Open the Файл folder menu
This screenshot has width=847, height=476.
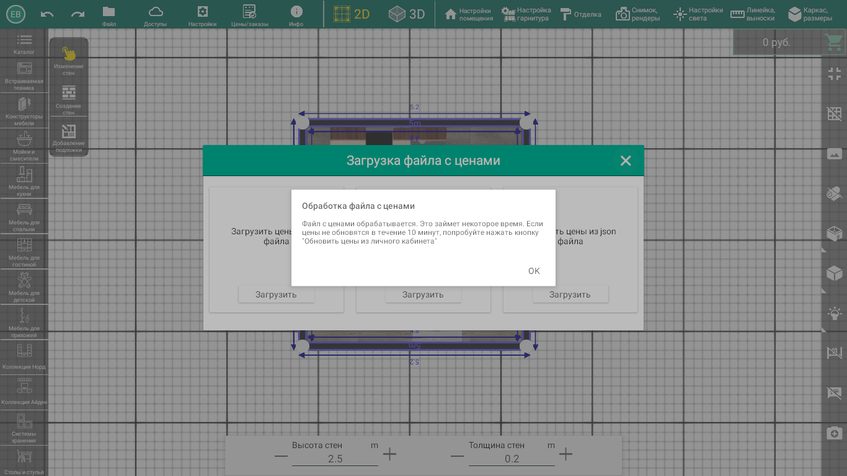[x=109, y=15]
